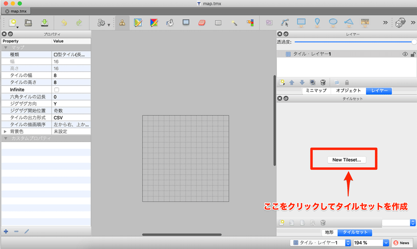Open the command gears icon
Screen dimensions: 417x249
click(101, 22)
